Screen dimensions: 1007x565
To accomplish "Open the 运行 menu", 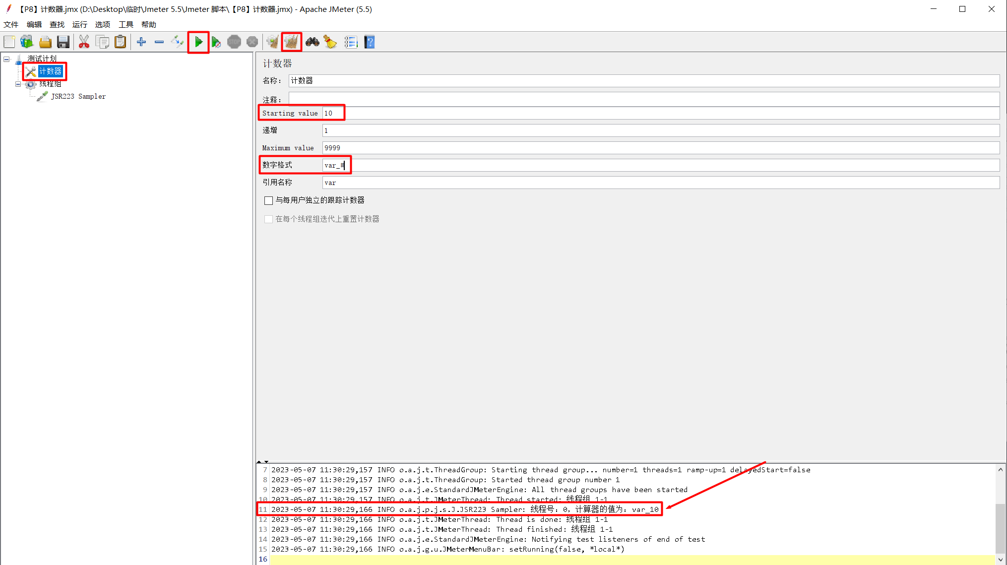I will click(79, 24).
